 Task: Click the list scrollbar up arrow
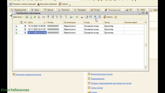pyautogui.click(x=145, y=22)
